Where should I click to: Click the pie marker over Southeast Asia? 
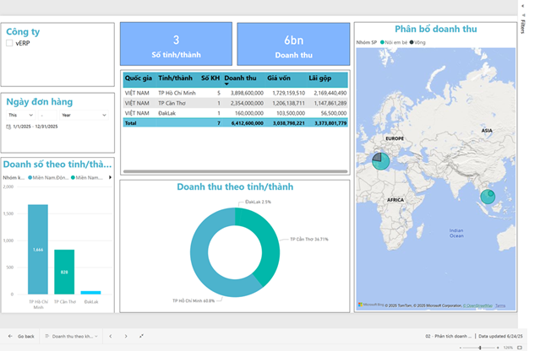pos(488,197)
